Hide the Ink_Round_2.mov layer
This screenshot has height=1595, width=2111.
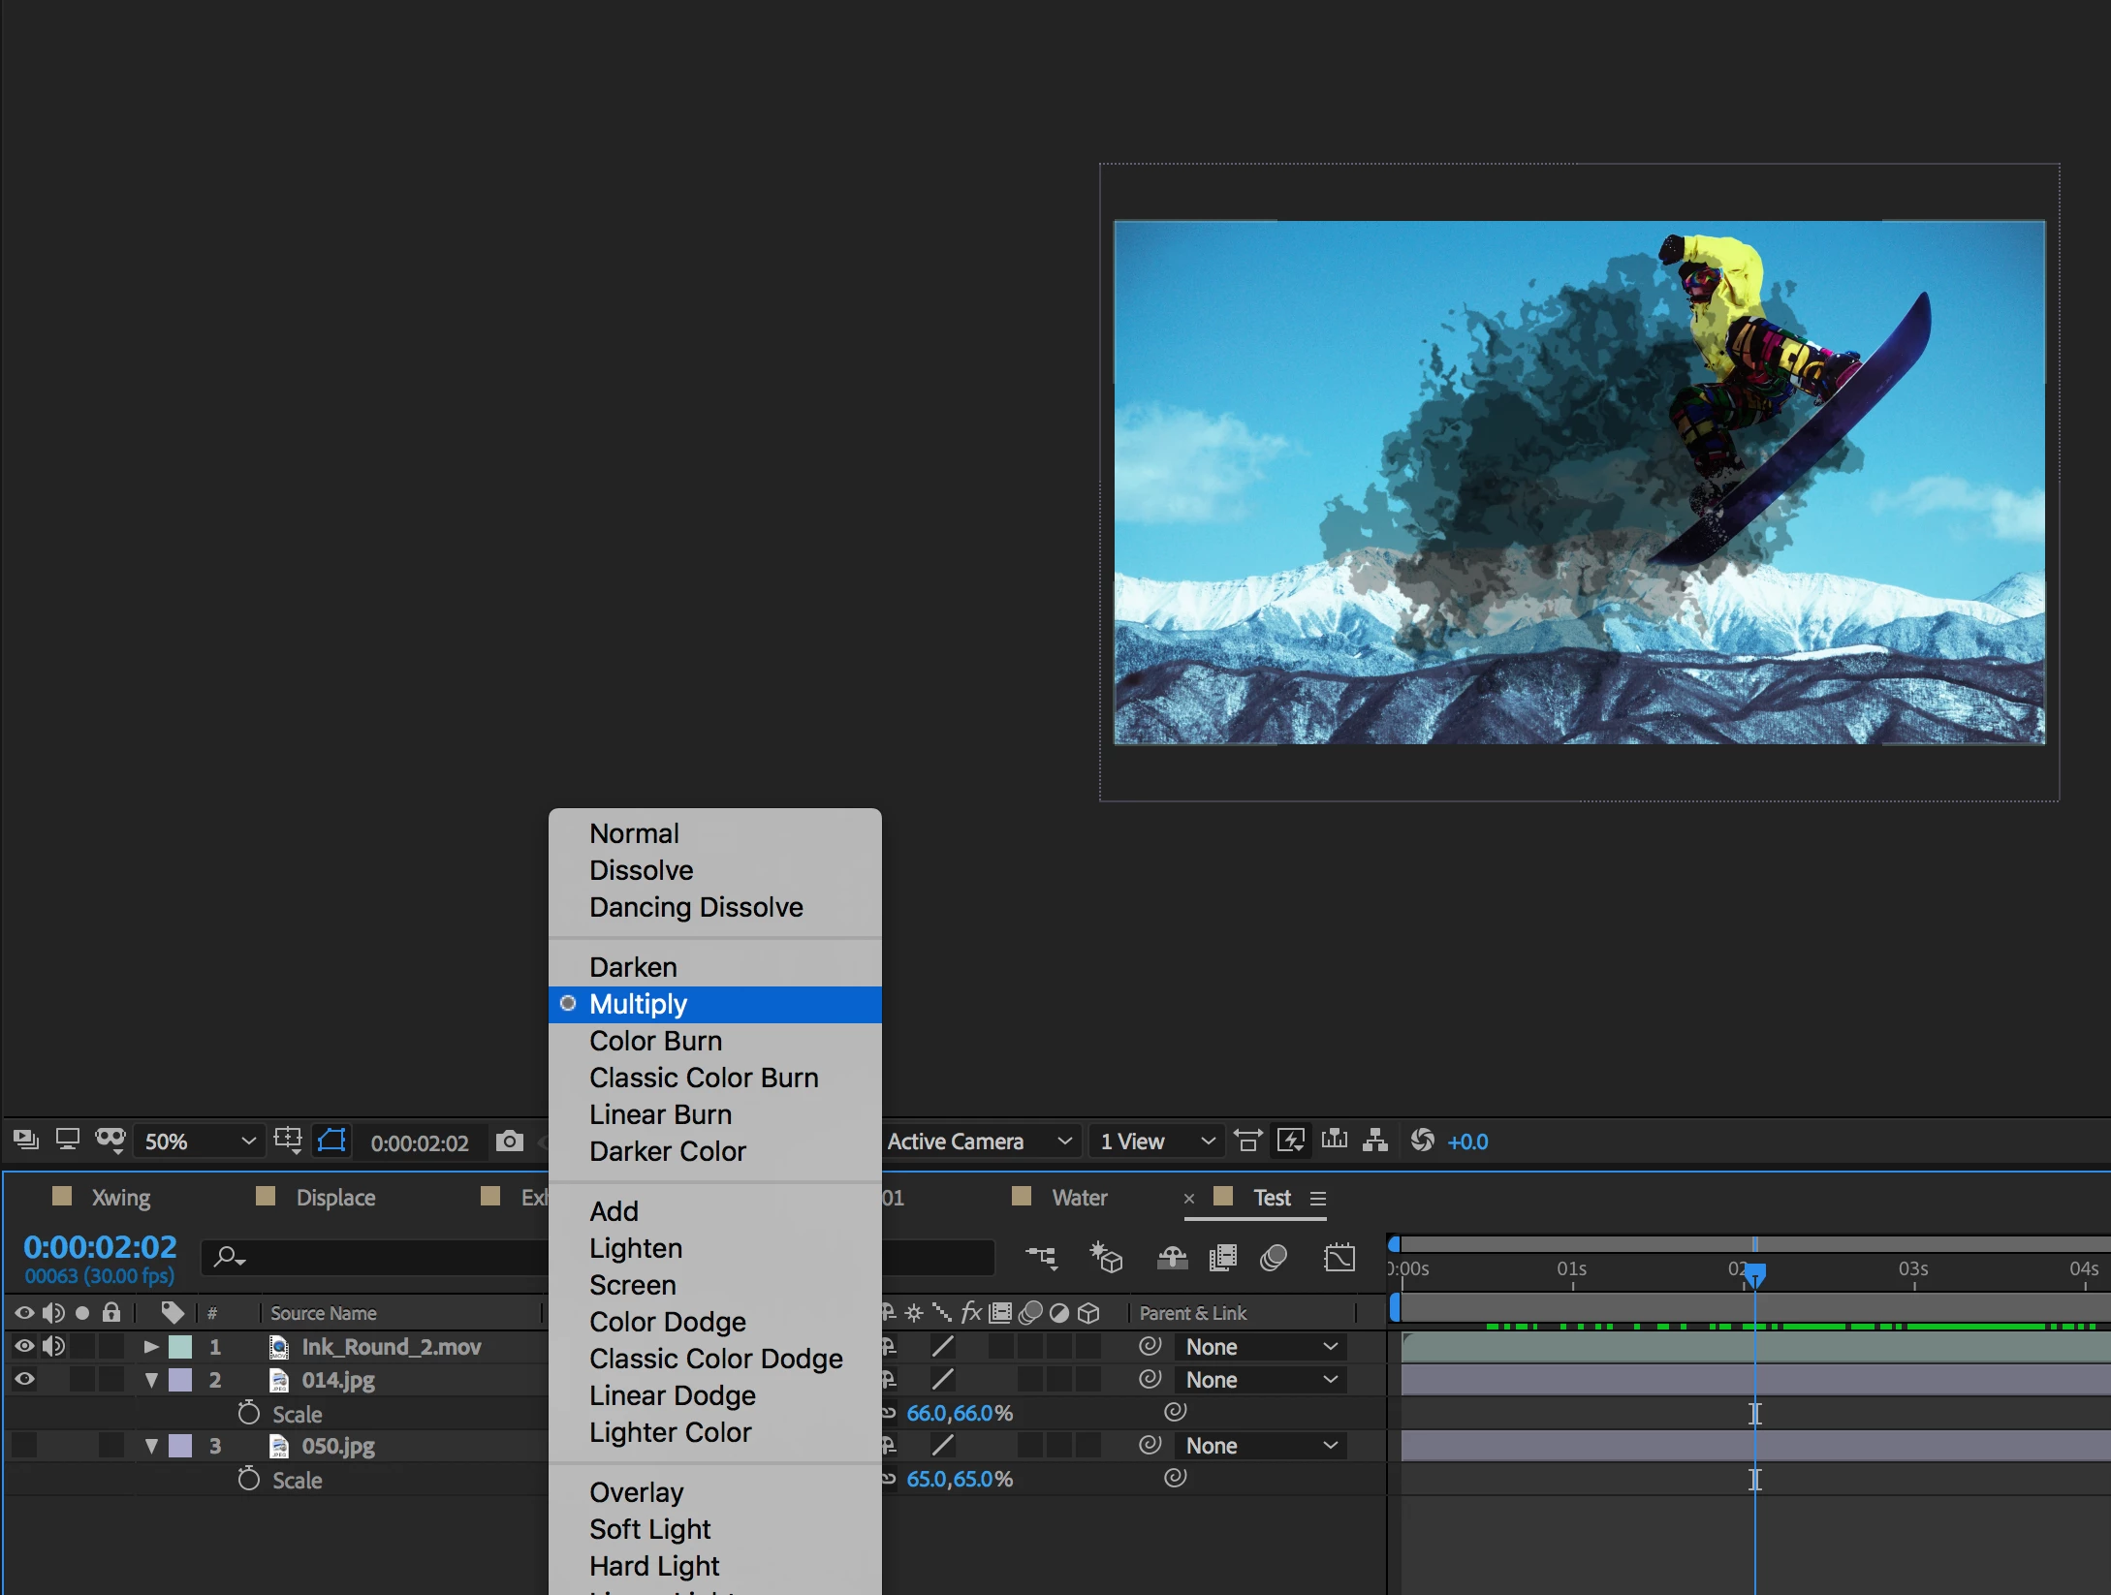click(x=24, y=1346)
